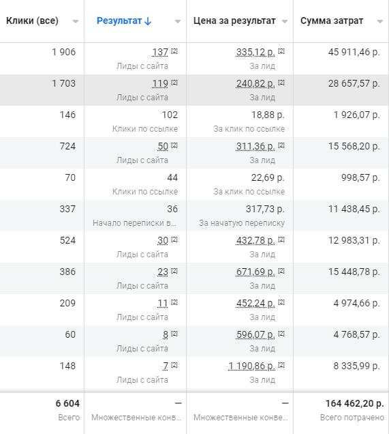389x434 pixels.
Task: Expand Цена за результат column menu arrow
Action: point(285,21)
